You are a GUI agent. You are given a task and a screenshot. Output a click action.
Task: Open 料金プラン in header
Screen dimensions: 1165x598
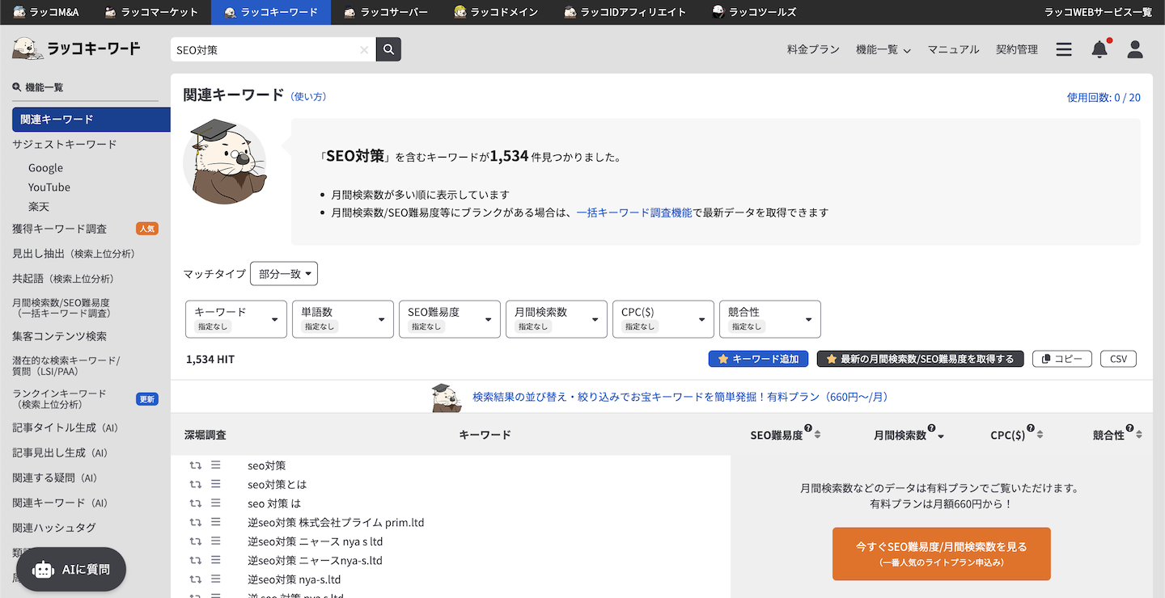pyautogui.click(x=813, y=49)
